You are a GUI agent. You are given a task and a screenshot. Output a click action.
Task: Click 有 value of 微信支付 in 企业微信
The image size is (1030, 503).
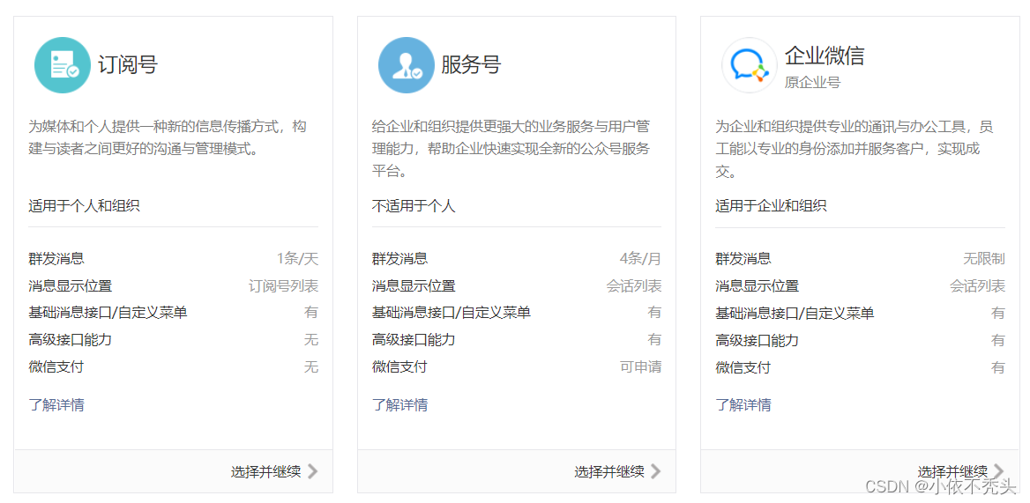(x=998, y=367)
